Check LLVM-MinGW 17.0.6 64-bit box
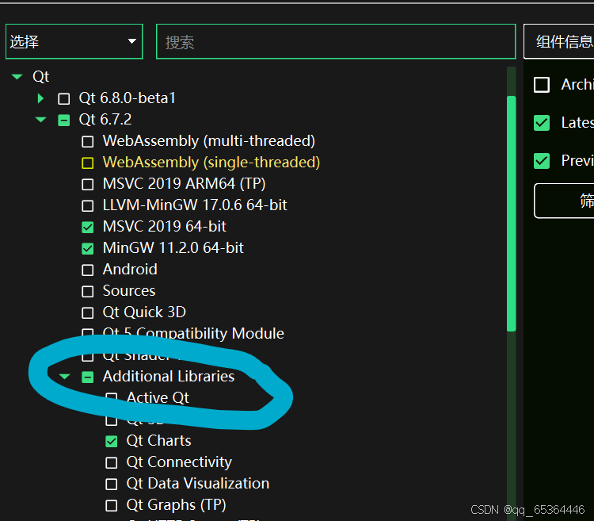 (x=87, y=206)
